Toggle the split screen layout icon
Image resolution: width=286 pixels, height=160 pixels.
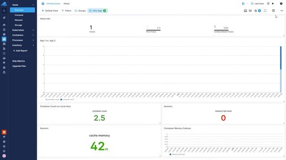[x=273, y=11]
